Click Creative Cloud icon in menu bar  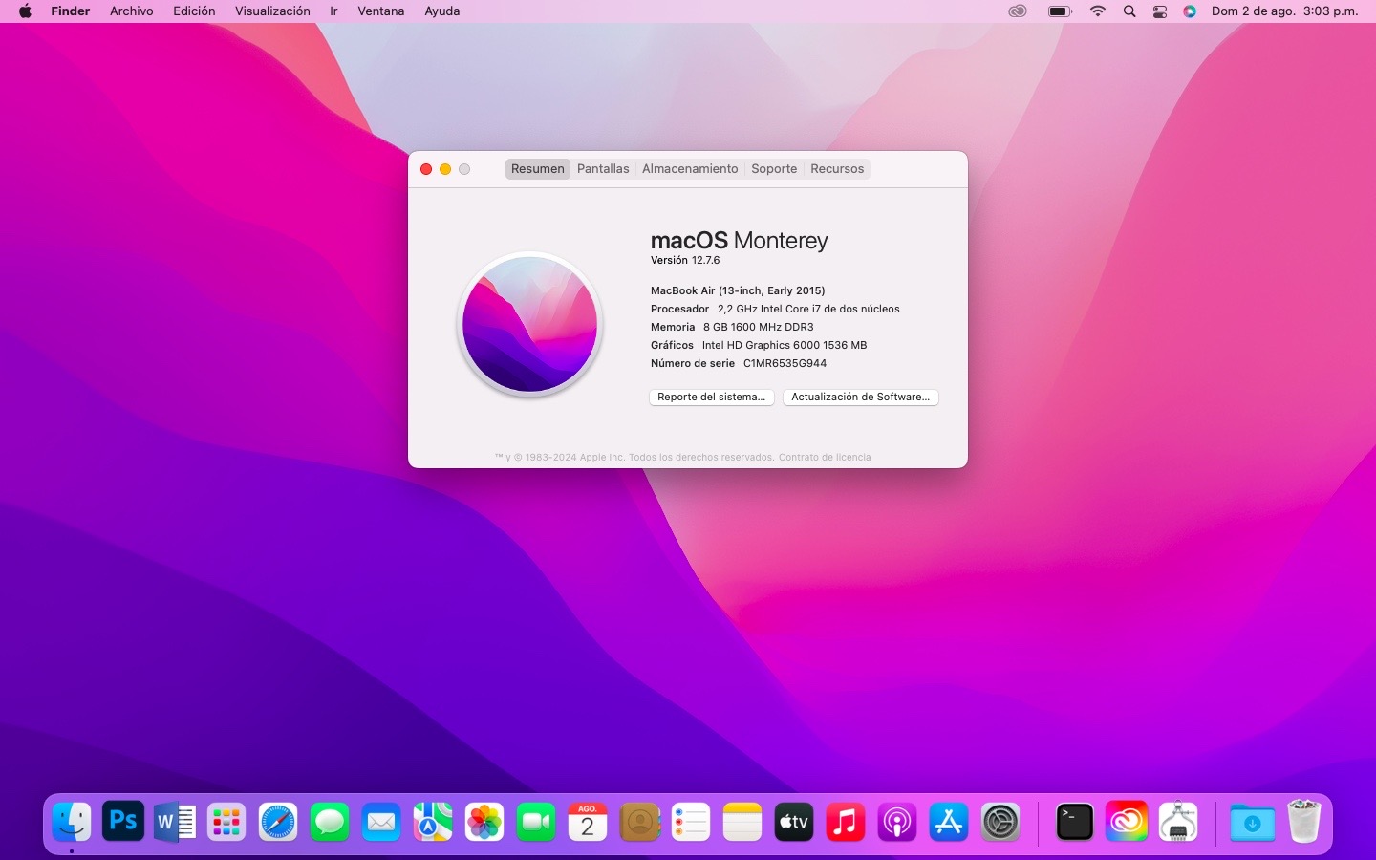[1018, 11]
